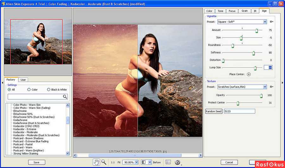Toggle the Before preview button
Screen dimensions: 285x168
pyautogui.click(x=157, y=162)
